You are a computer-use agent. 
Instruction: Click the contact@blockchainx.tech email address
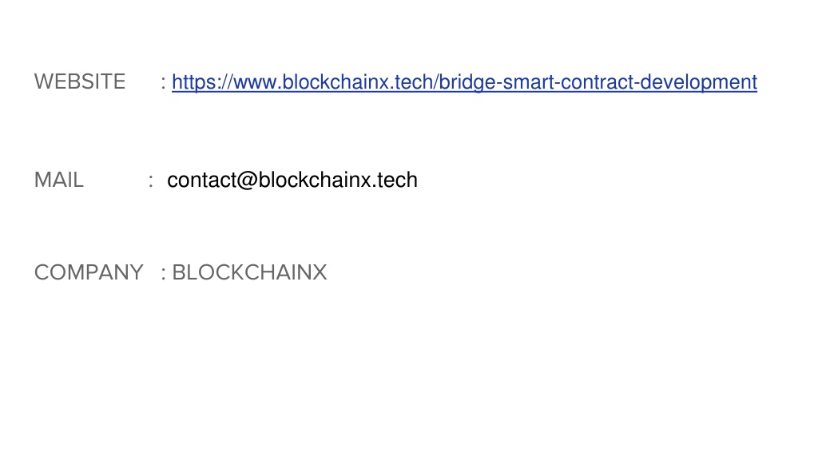click(x=292, y=180)
